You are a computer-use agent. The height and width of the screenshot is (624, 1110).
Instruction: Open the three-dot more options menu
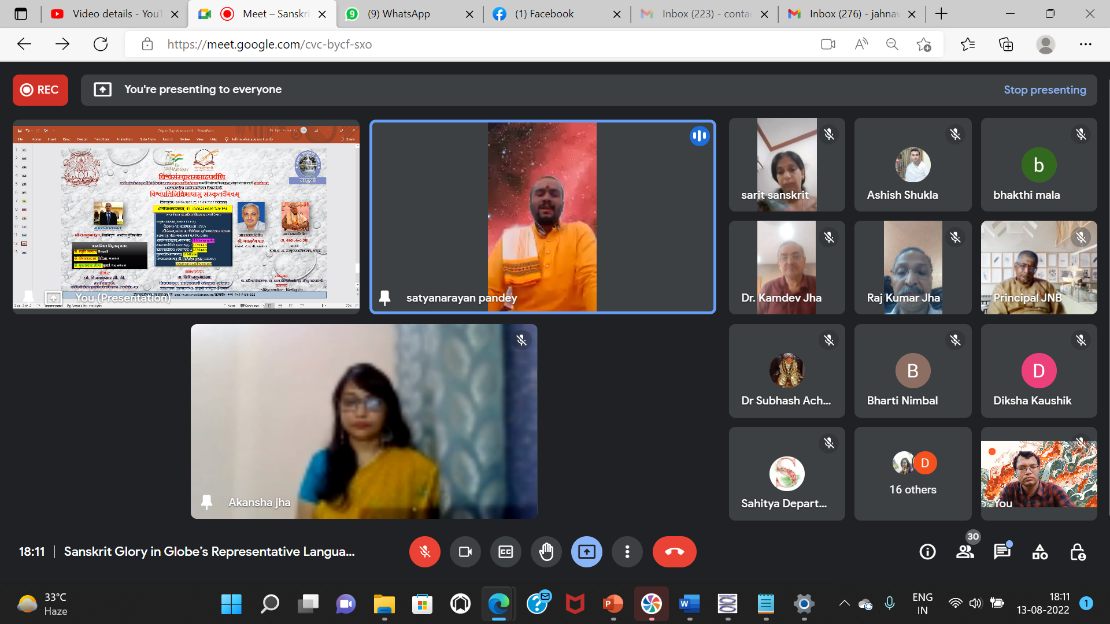[x=627, y=552]
